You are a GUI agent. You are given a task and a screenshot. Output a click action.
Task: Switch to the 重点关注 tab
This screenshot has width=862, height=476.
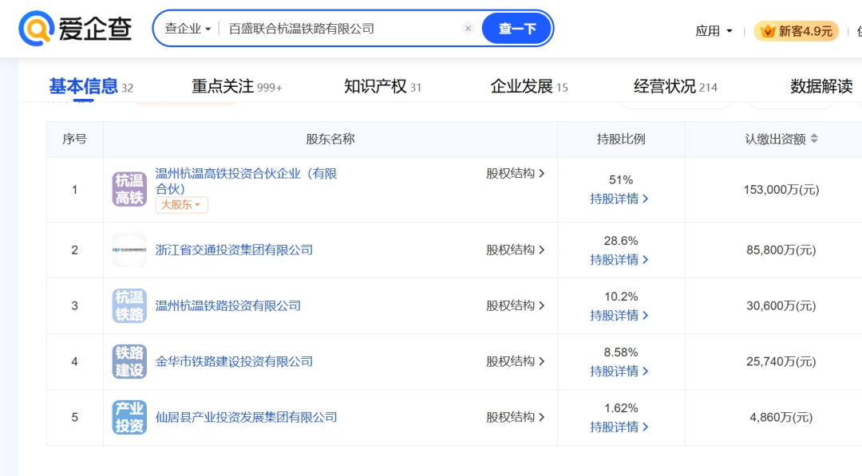point(236,87)
